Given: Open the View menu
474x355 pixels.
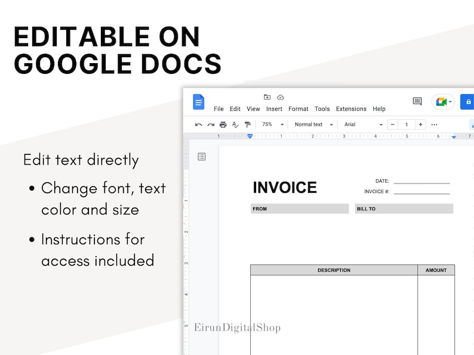Looking at the screenshot, I should pos(253,109).
